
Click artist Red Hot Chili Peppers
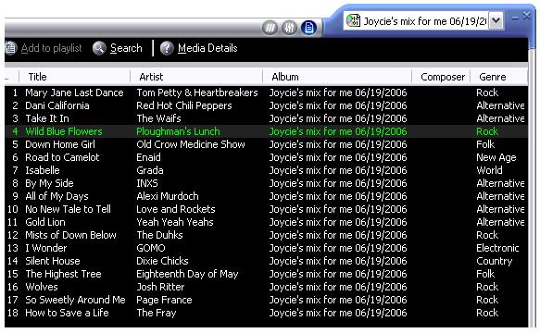click(x=184, y=105)
